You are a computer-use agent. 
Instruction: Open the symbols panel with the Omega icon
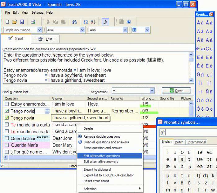click(86, 22)
